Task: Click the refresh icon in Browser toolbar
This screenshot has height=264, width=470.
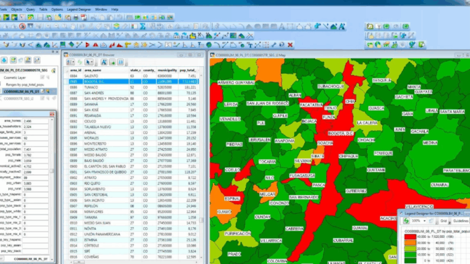Action: (80, 62)
